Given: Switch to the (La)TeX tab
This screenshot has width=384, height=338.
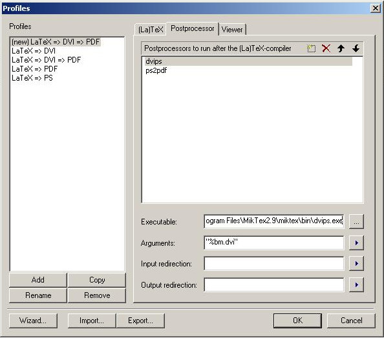Looking at the screenshot, I should (151, 30).
